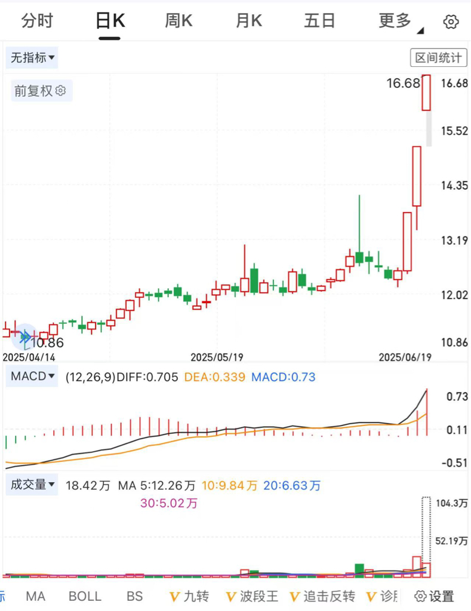Click the gear icon next to 设置
471x611 pixels.
point(420,596)
